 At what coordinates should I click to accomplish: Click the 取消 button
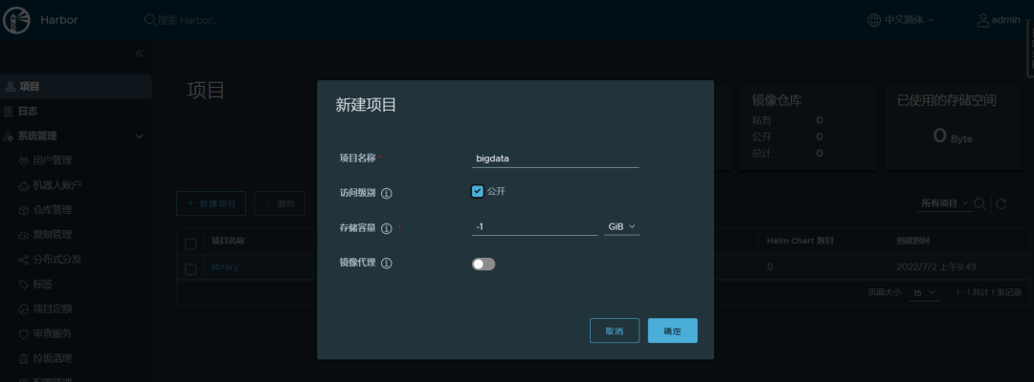click(615, 330)
